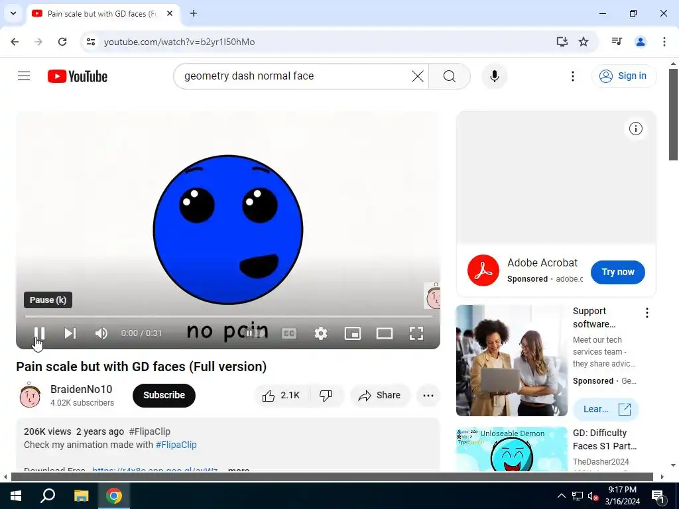679x509 pixels.
Task: Open #FlipaClip link in description text
Action: click(x=176, y=445)
